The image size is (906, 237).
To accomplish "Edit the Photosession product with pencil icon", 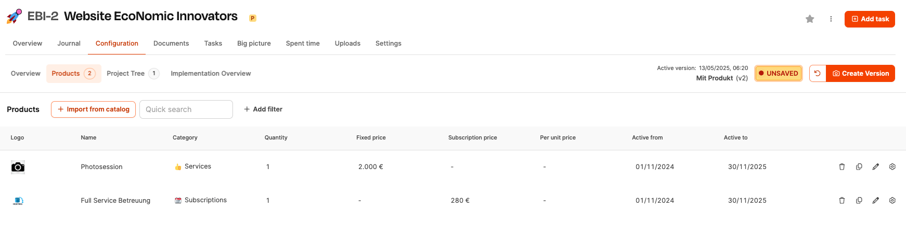I will coord(876,167).
